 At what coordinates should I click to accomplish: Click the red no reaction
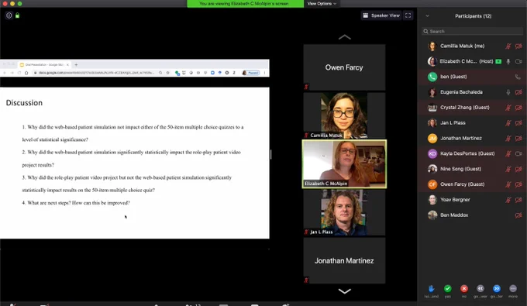(x=464, y=288)
